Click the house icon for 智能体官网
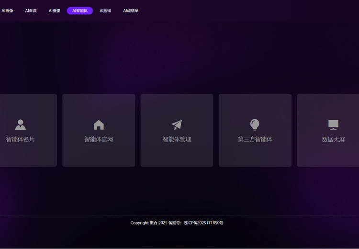Screen dimensions: 359x249 99,124
